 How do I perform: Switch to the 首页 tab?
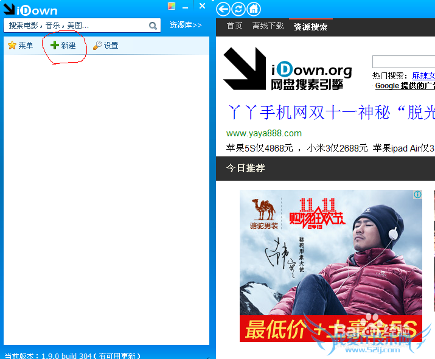234,26
